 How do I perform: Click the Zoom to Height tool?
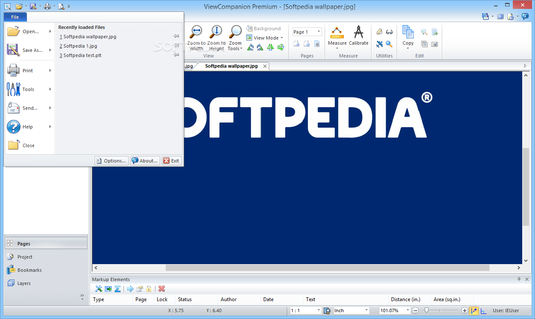click(216, 38)
